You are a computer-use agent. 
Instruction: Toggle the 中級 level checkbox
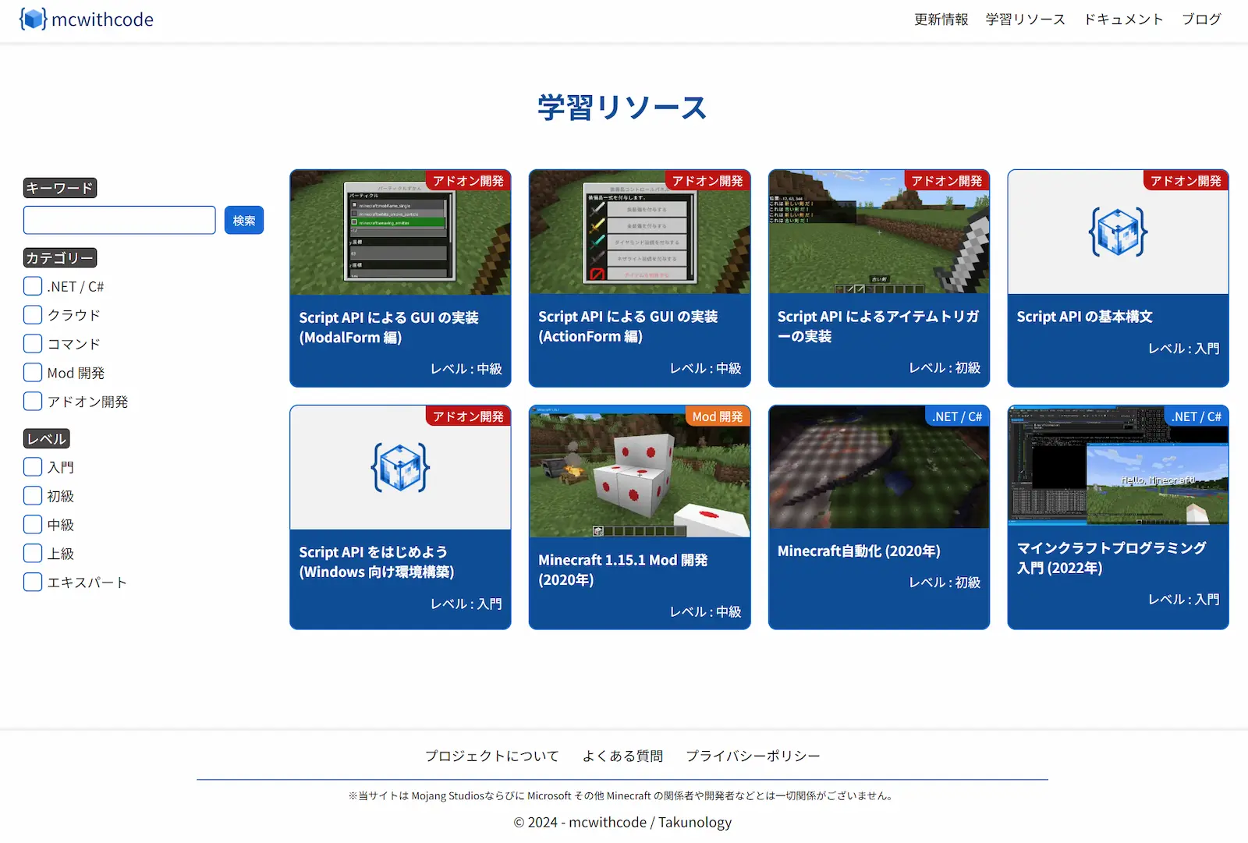(x=33, y=525)
